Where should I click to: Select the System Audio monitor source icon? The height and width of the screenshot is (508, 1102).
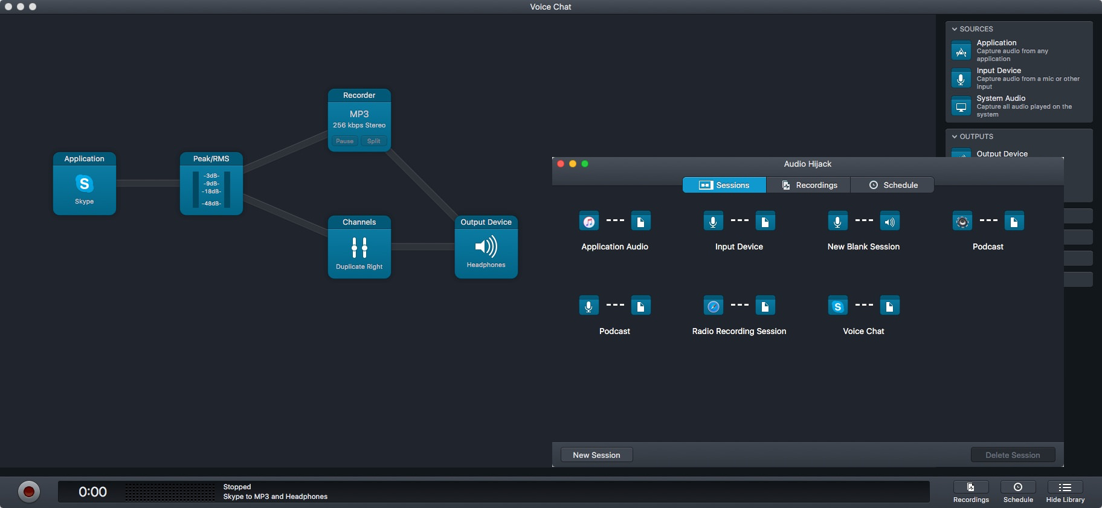coord(961,107)
